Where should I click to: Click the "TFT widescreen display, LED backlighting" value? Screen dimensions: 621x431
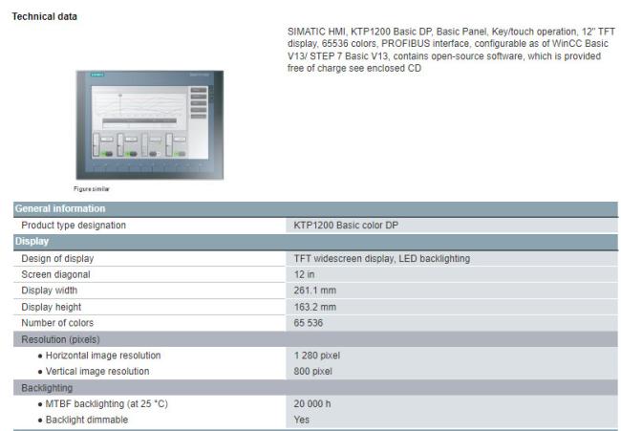(382, 258)
